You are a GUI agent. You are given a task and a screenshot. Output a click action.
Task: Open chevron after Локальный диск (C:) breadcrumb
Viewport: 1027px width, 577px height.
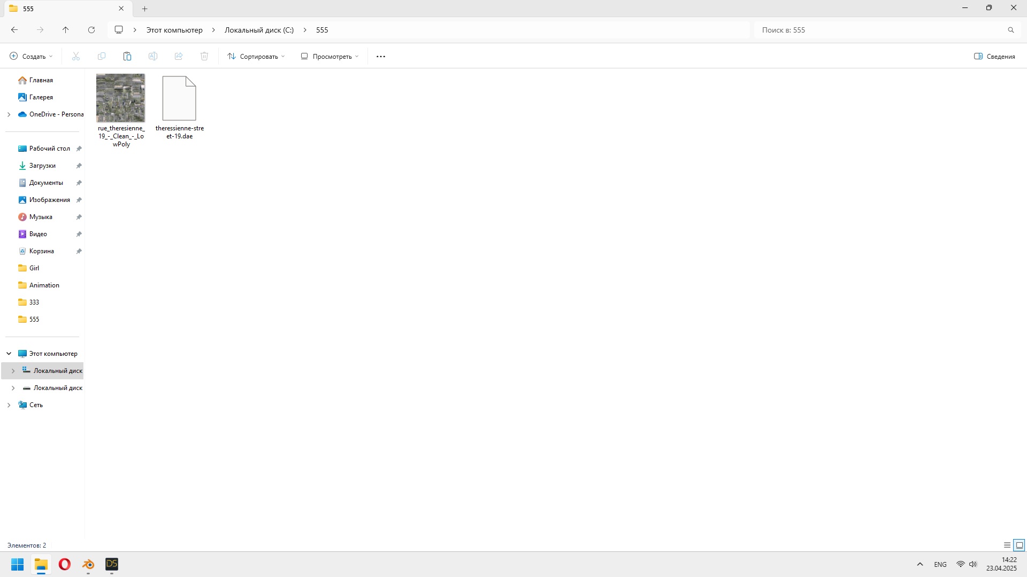305,30
